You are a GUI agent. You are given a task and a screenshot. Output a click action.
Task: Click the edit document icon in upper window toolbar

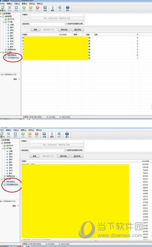click(x=16, y=8)
